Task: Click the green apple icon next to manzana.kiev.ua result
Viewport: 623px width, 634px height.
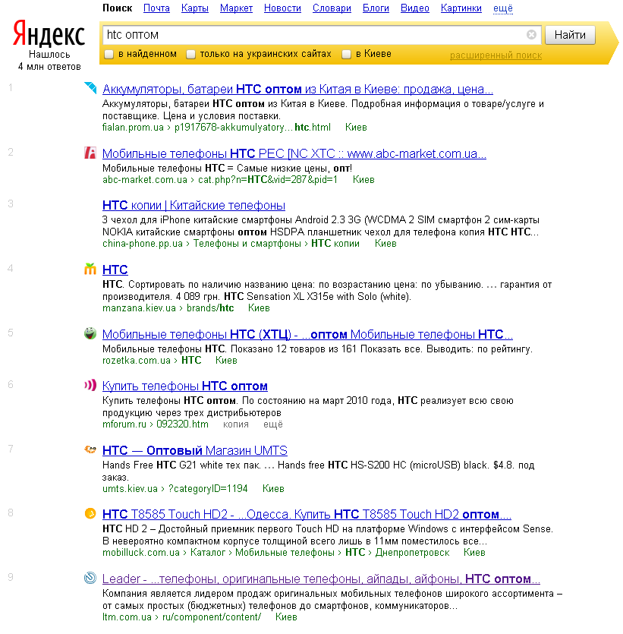Action: [x=91, y=270]
